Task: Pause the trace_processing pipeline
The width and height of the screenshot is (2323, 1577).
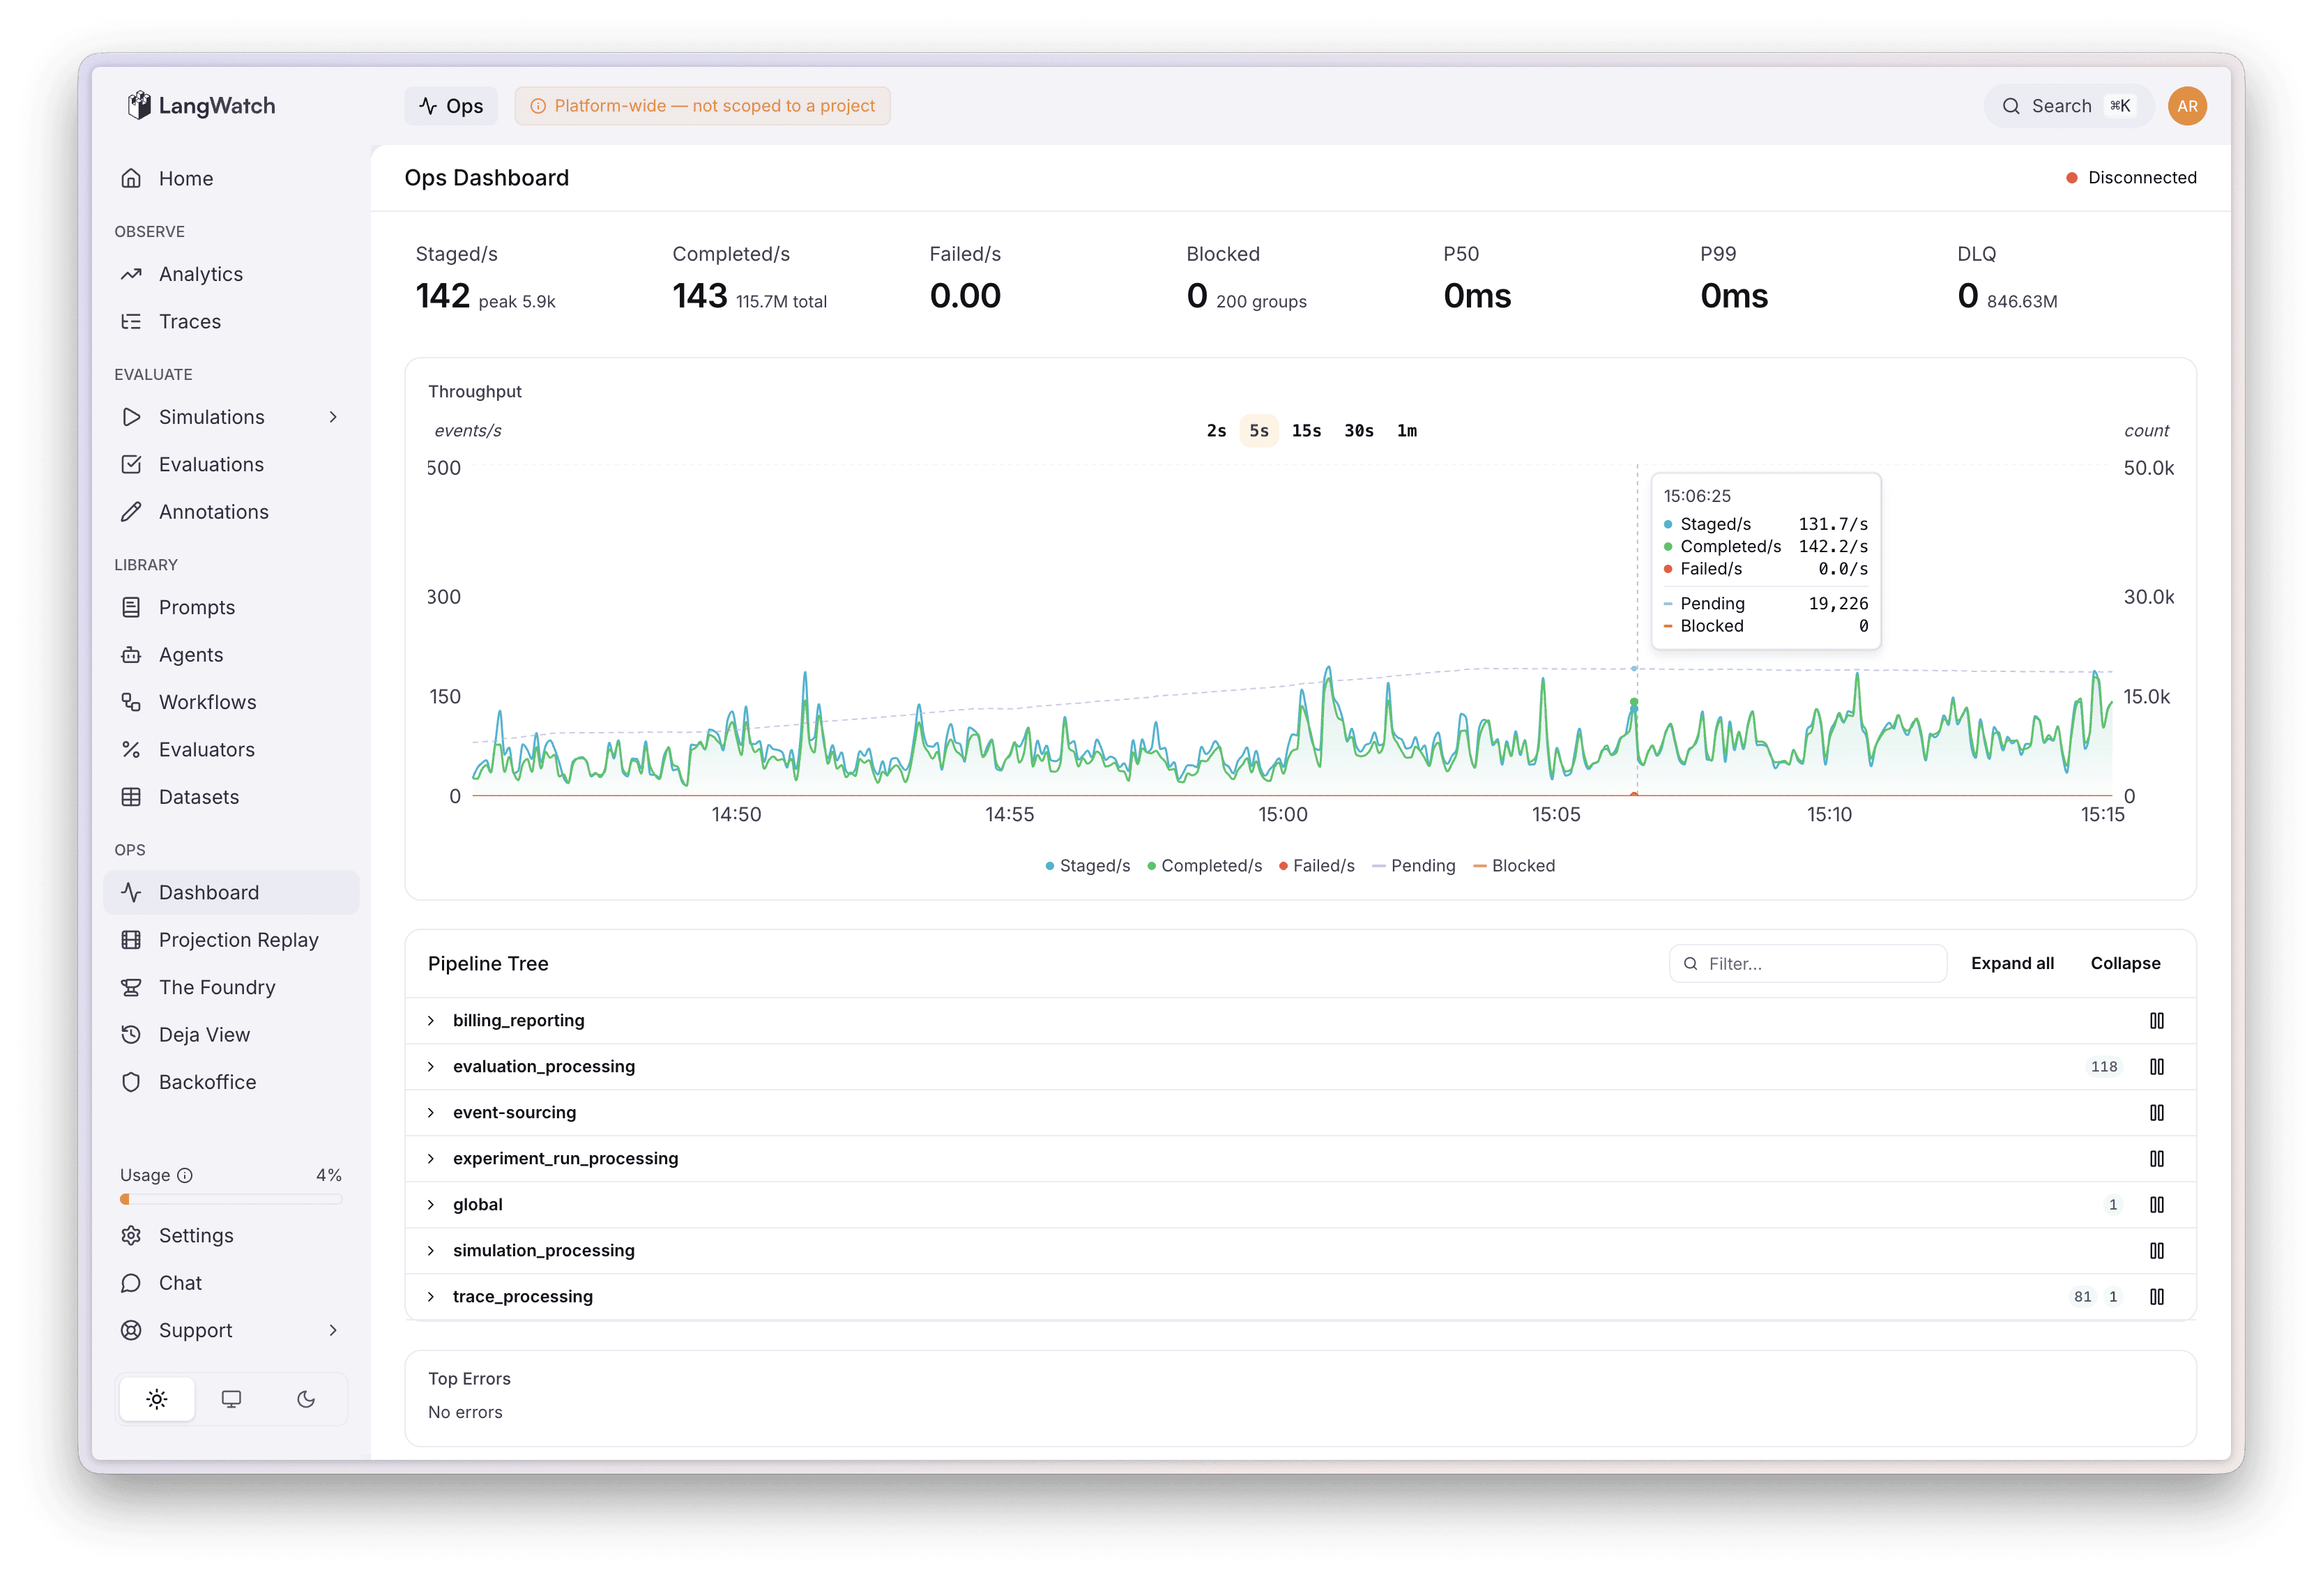Action: (x=2156, y=1296)
